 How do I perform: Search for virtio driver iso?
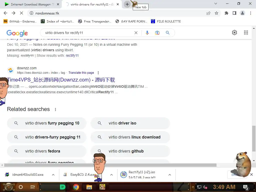[x=130, y=123]
